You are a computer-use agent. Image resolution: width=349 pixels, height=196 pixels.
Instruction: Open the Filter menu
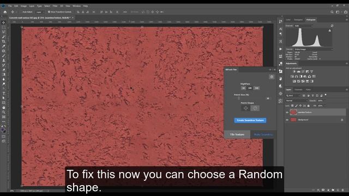[55, 6]
